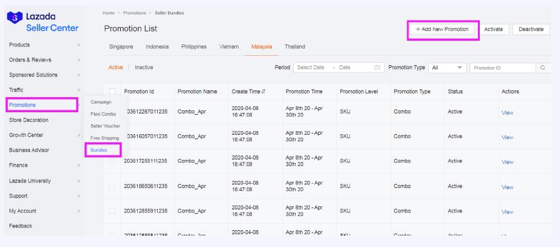The image size is (560, 247).
Task: Open Feedback in the sidebar
Action: (x=20, y=226)
